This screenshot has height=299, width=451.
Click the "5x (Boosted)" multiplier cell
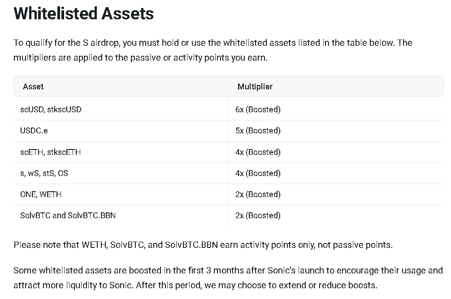pos(258,131)
